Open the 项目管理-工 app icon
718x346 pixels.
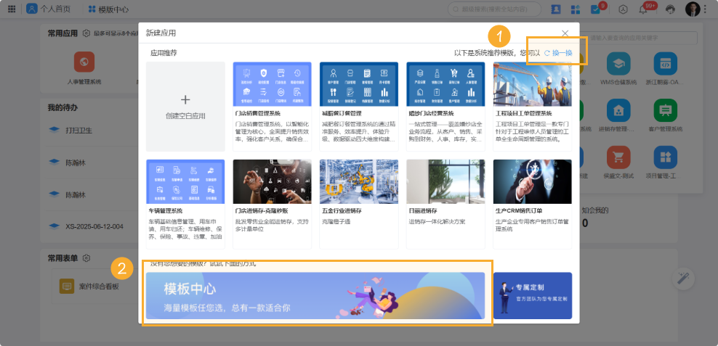pyautogui.click(x=666, y=157)
